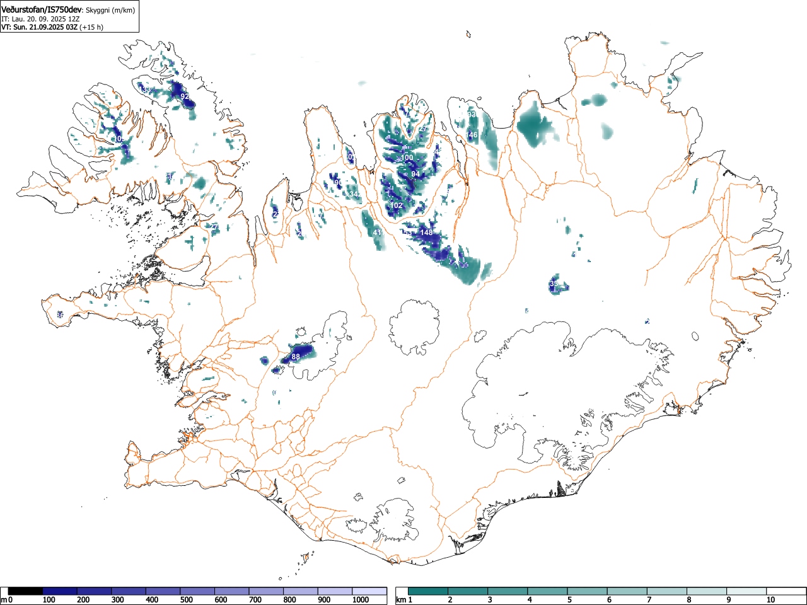Pick the 8–9 km legend swatch
The width and height of the screenshot is (807, 605).
708,591
